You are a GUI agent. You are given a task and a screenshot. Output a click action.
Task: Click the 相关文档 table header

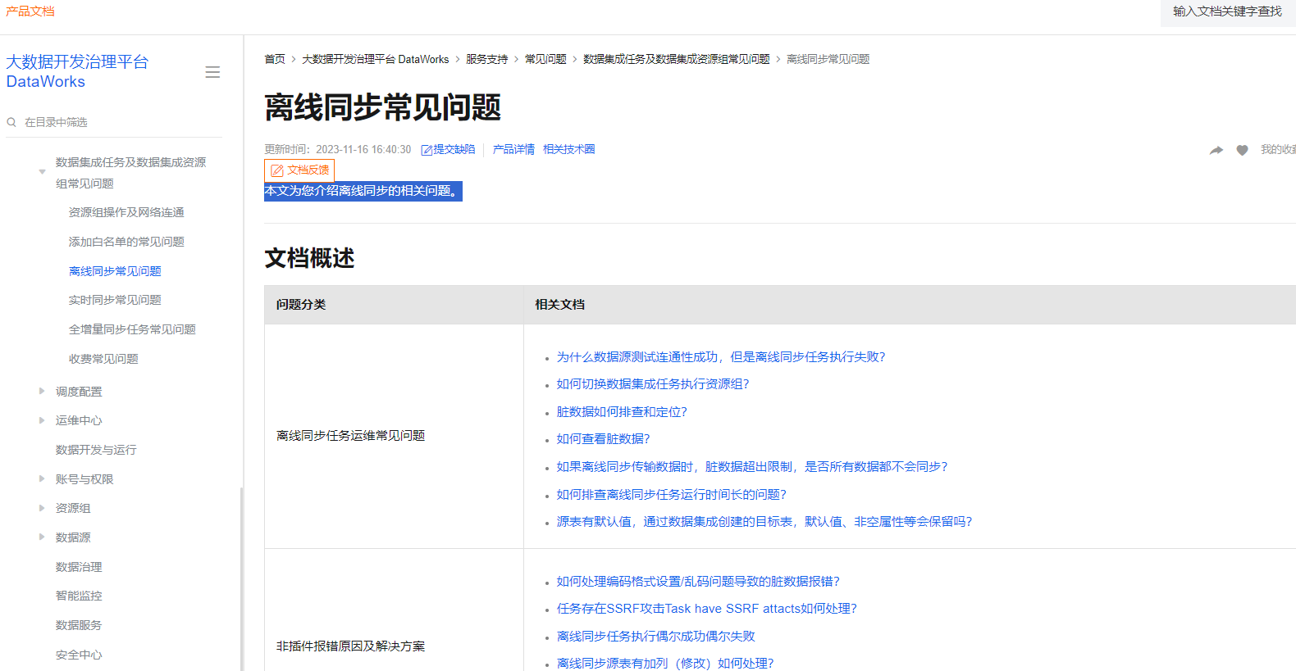910,305
